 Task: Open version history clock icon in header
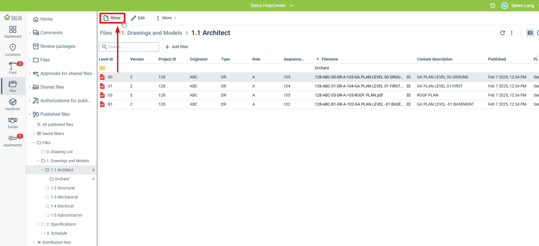tap(493, 6)
